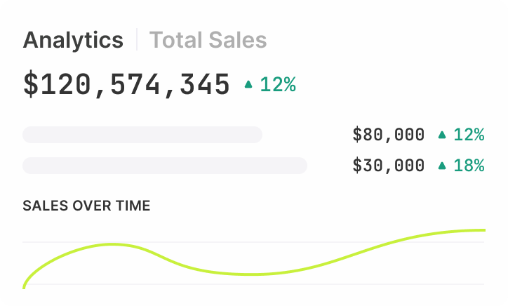Click the starting point of the sales curve
508x306 pixels.
tap(25, 286)
